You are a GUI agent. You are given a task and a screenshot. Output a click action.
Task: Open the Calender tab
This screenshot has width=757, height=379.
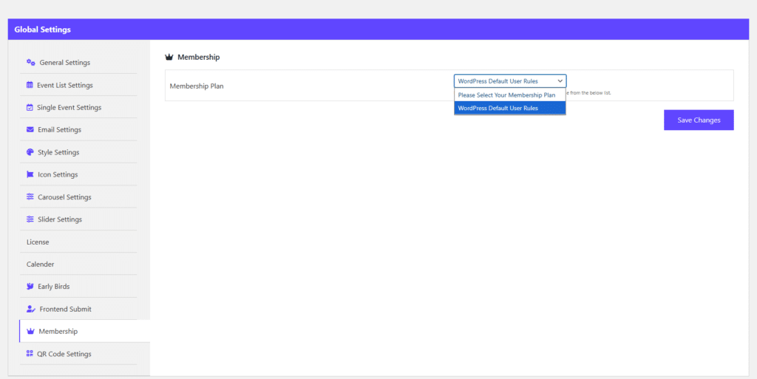coord(78,264)
